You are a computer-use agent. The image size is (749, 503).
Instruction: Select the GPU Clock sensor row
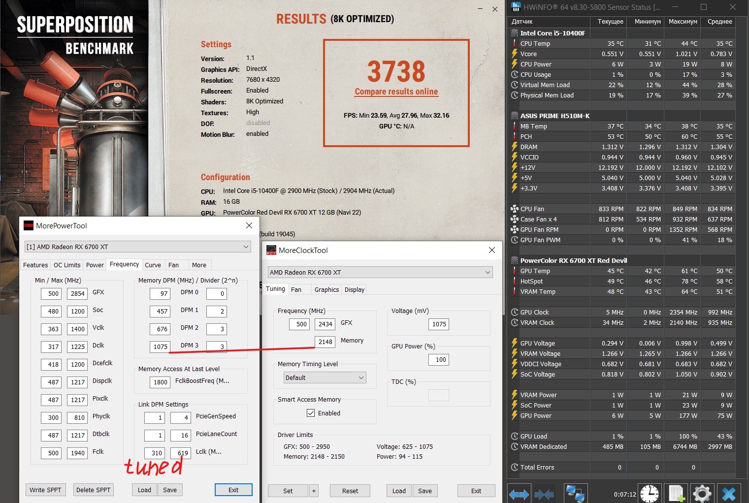click(x=622, y=312)
